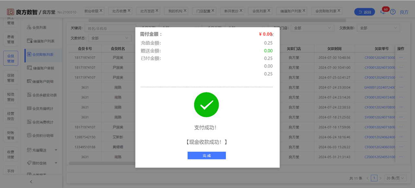Switch to the 我的机构 tab

(175, 11)
